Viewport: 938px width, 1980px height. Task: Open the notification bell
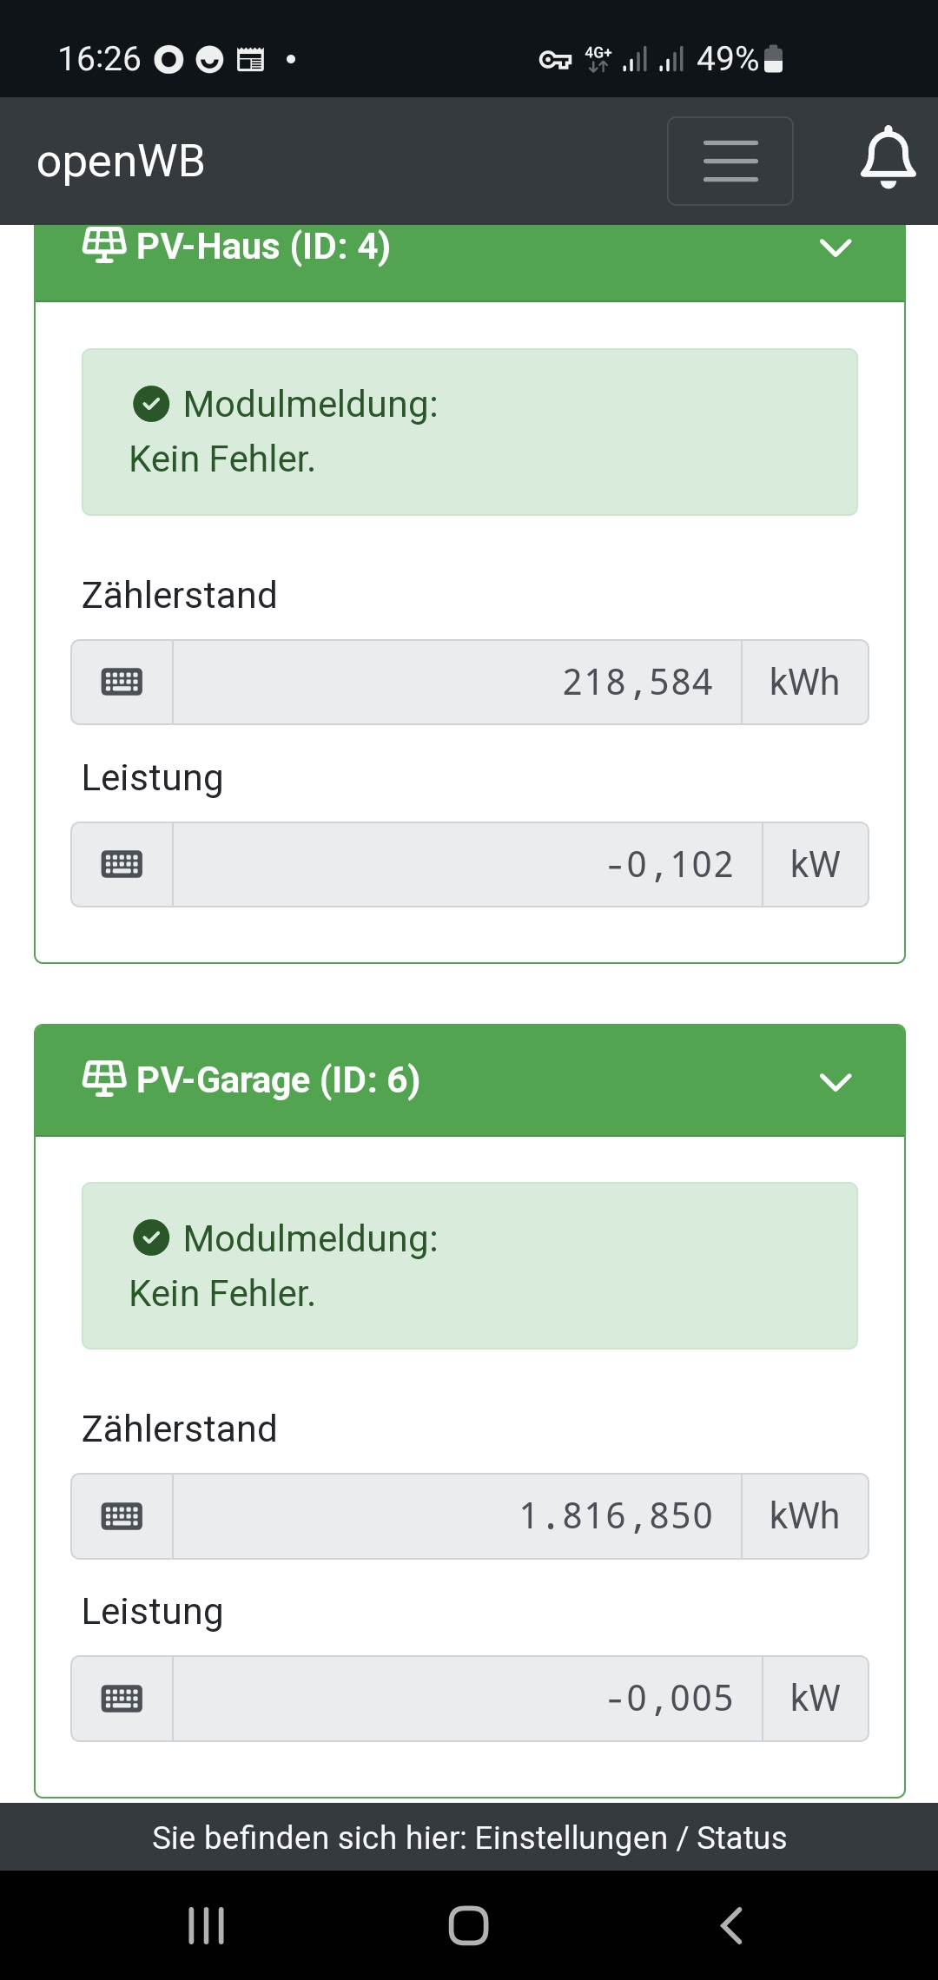point(888,159)
